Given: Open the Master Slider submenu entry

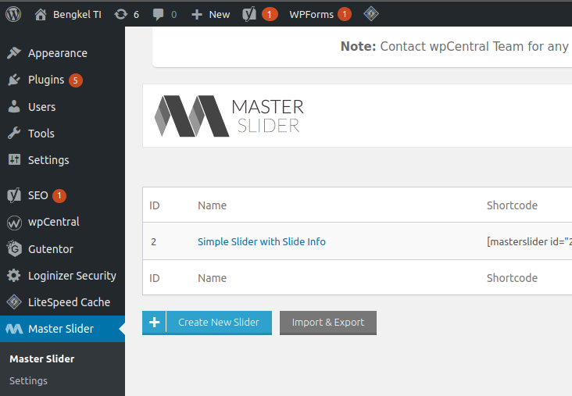Looking at the screenshot, I should click(x=42, y=359).
